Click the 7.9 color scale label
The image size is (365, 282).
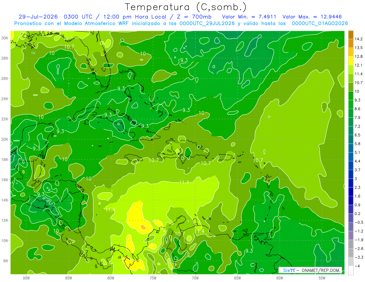click(x=358, y=117)
